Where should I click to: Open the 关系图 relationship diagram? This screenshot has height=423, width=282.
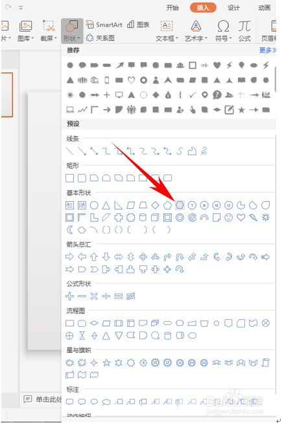[x=100, y=38]
